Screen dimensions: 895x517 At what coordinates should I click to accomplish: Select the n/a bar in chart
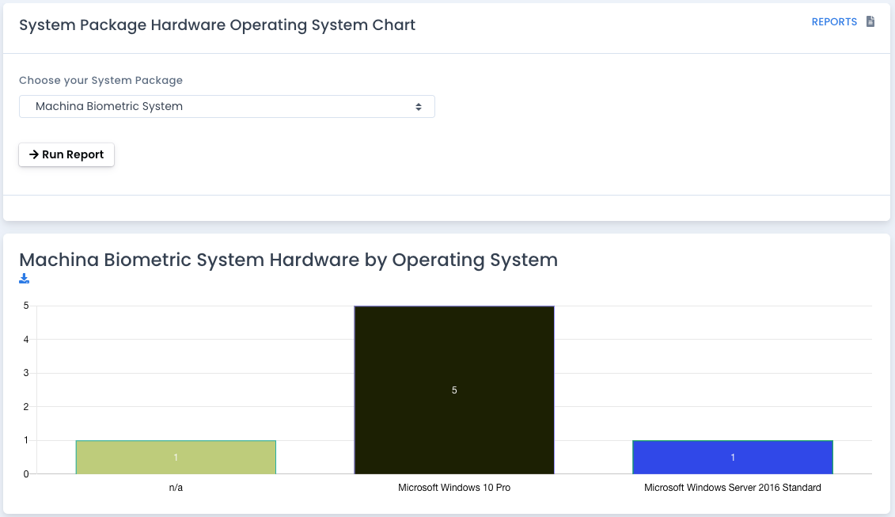176,457
